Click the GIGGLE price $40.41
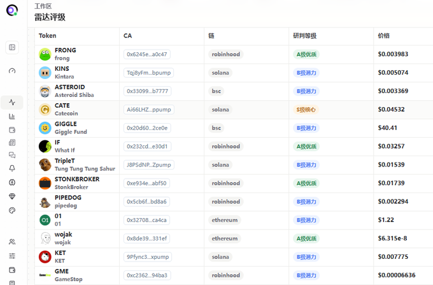This screenshot has width=433, height=285. coord(387,128)
